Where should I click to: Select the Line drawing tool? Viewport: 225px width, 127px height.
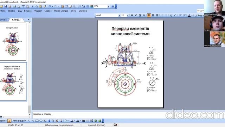point(29,121)
